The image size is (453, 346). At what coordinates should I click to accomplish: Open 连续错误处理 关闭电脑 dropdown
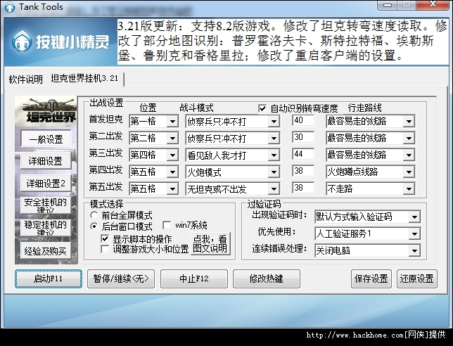(x=367, y=250)
